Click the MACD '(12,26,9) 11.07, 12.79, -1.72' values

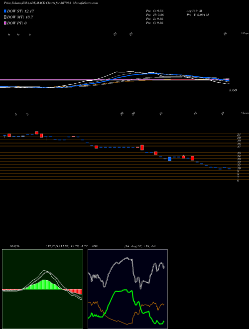click(68, 246)
